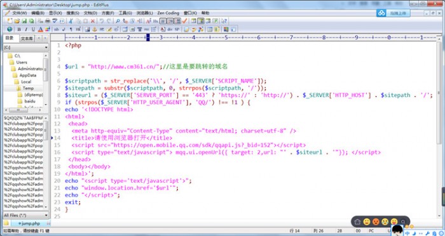This screenshot has height=236, width=445.
Task: Click the Undo arrow icon
Action: pyautogui.click(x=101, y=21)
